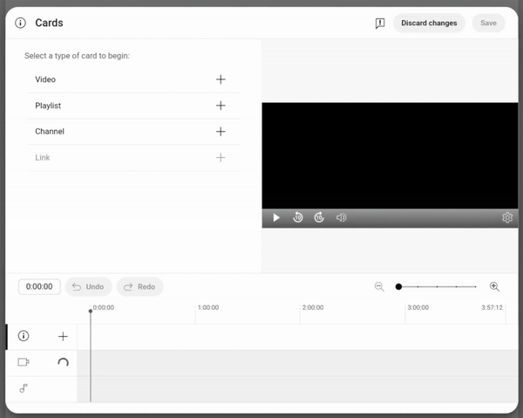Click the video track loading spinner

(x=63, y=362)
